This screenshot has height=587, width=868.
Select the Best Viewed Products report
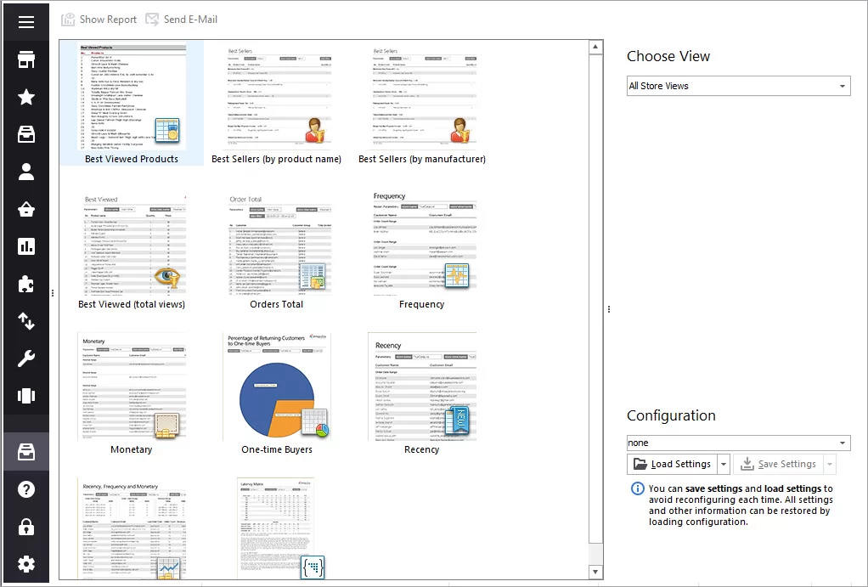coord(132,104)
